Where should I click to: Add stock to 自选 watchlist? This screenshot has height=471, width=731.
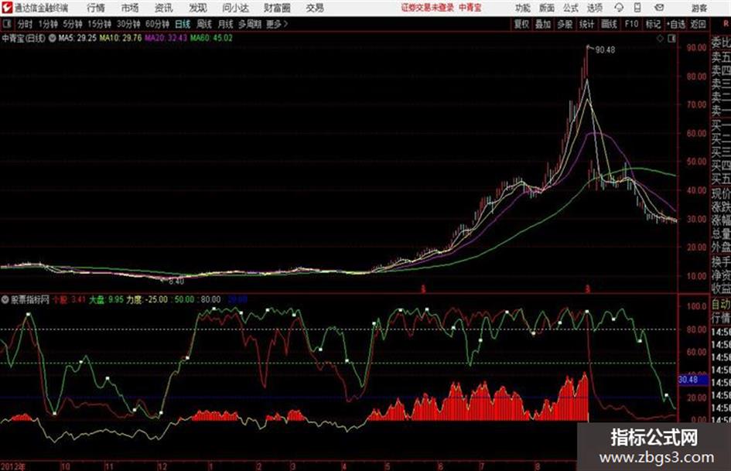[675, 24]
